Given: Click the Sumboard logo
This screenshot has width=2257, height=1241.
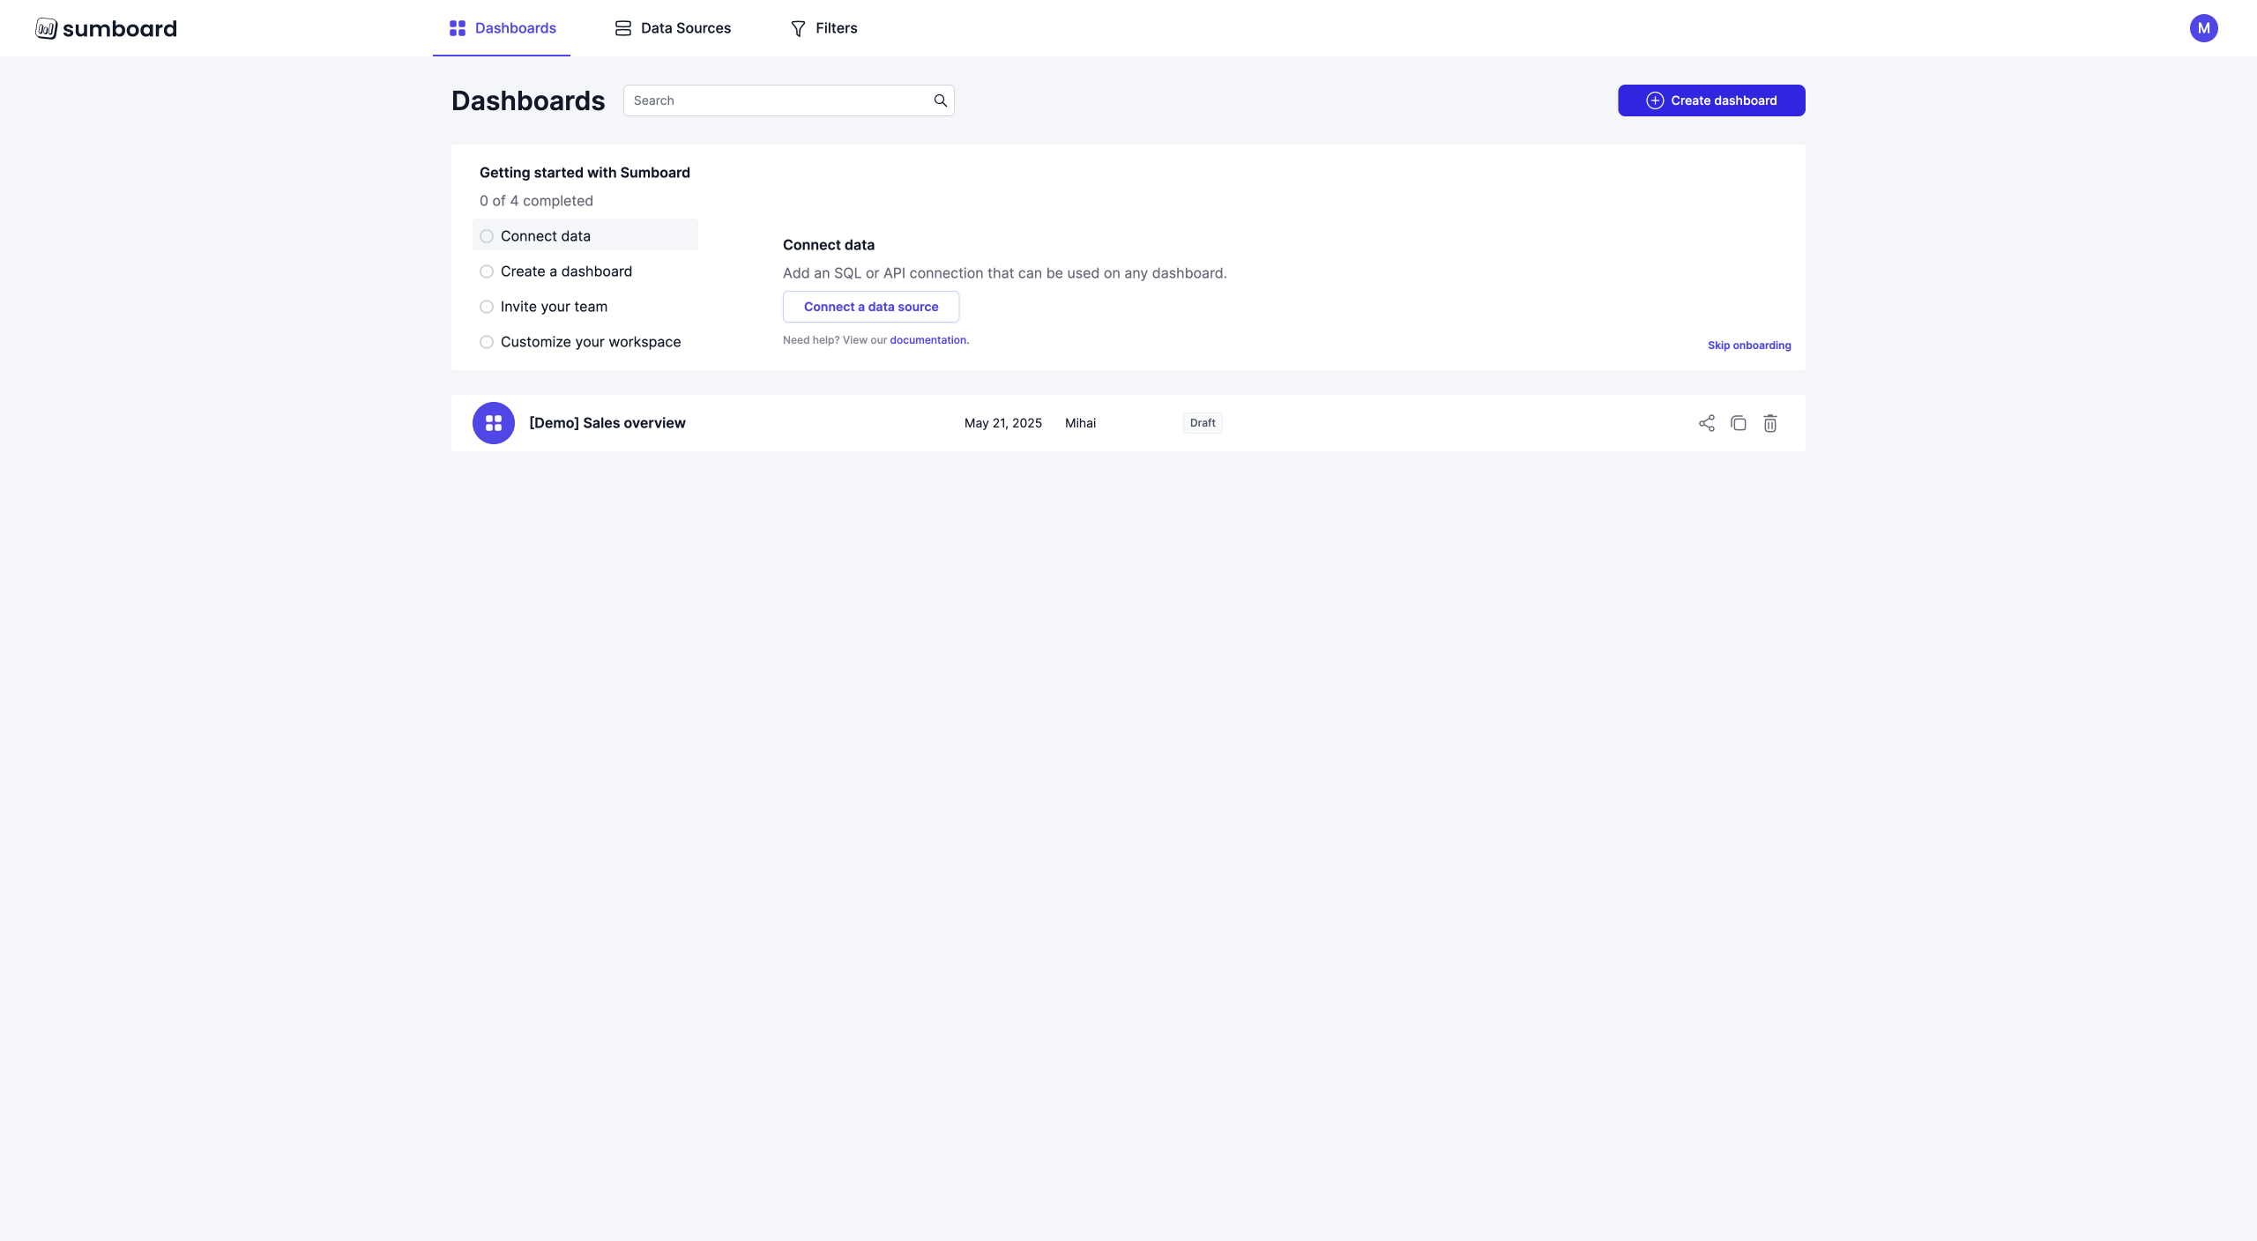Looking at the screenshot, I should pyautogui.click(x=107, y=28).
